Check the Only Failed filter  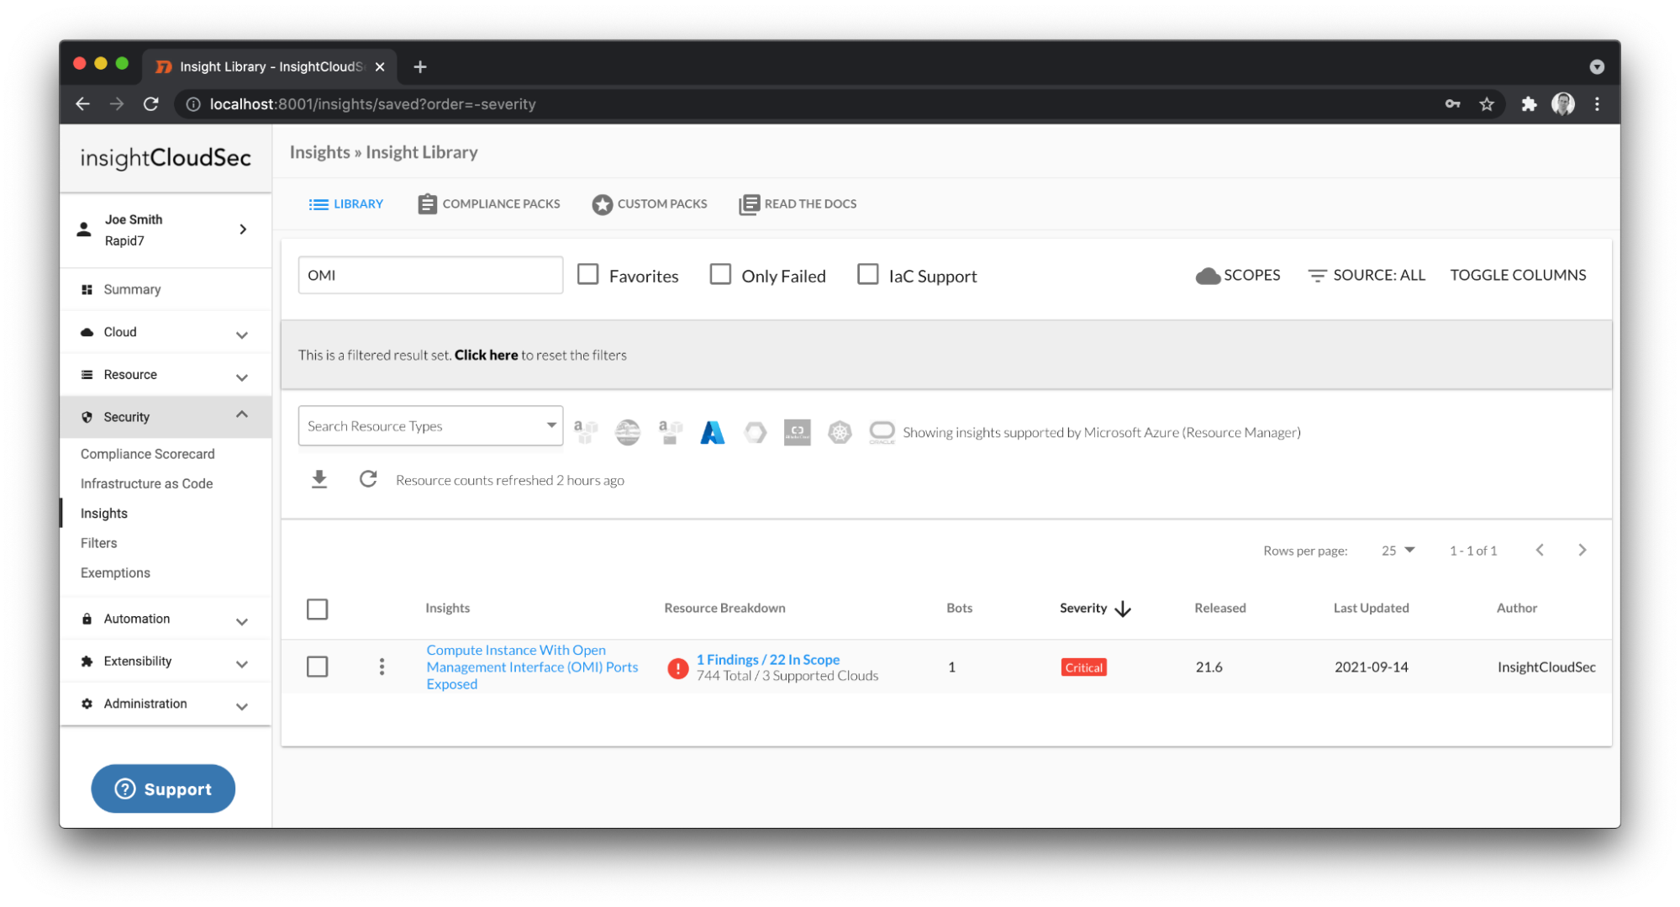[720, 275]
